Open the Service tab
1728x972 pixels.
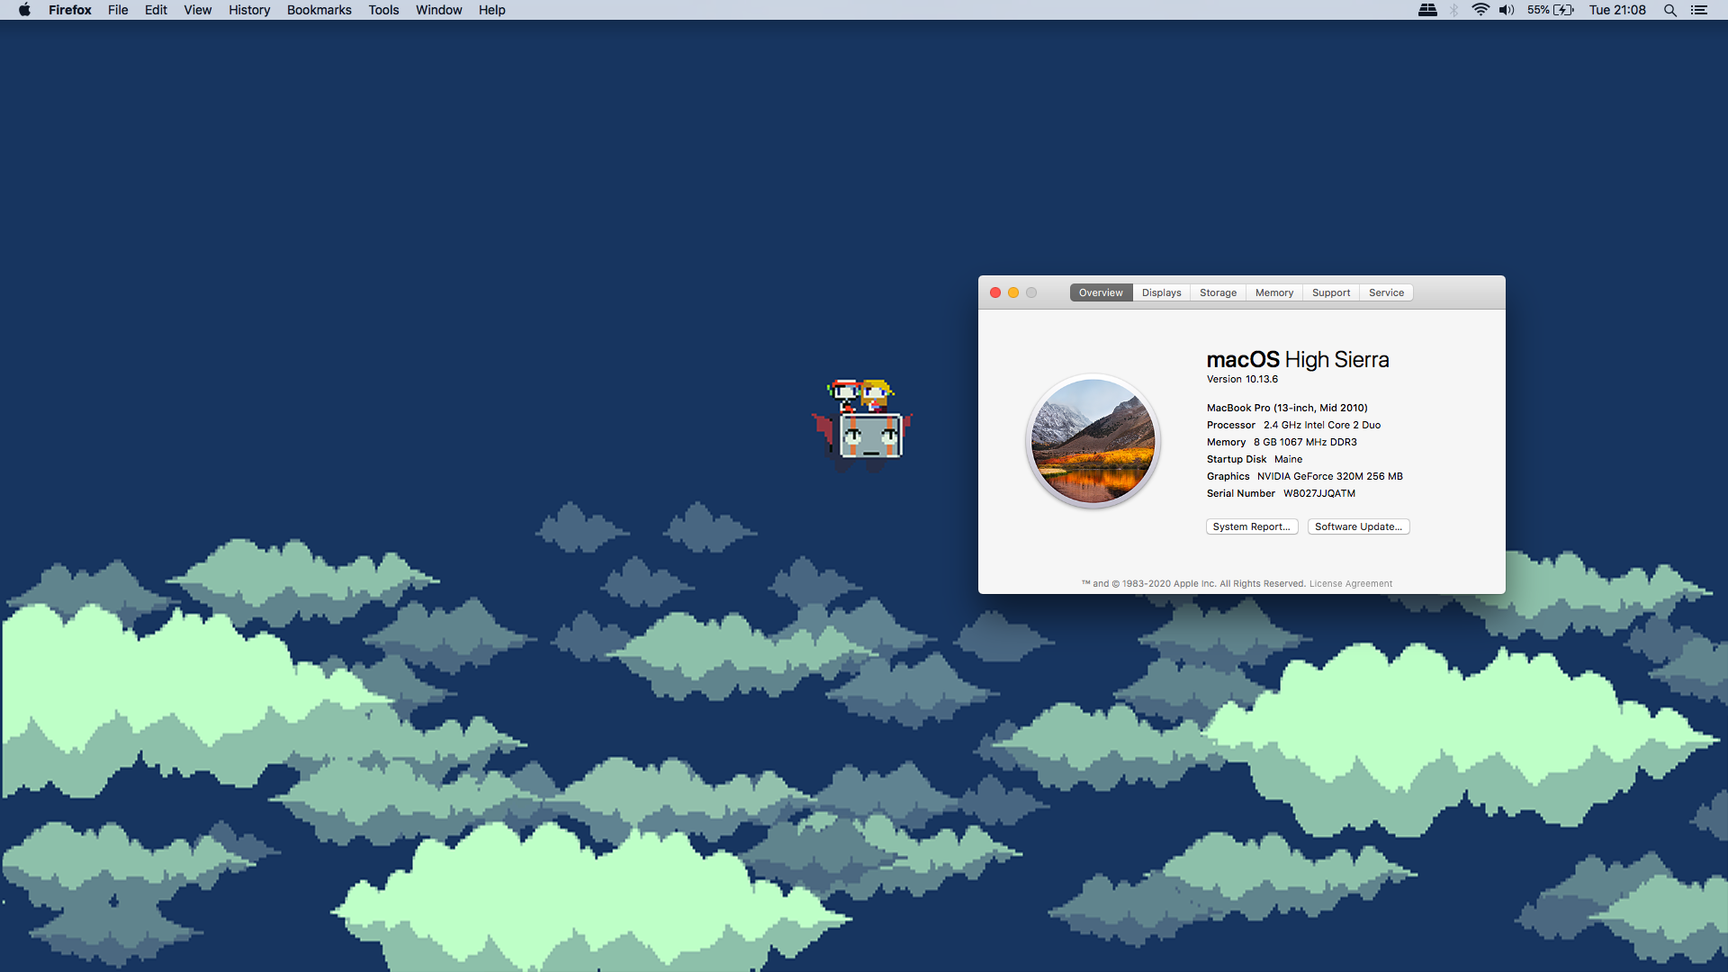(x=1386, y=292)
